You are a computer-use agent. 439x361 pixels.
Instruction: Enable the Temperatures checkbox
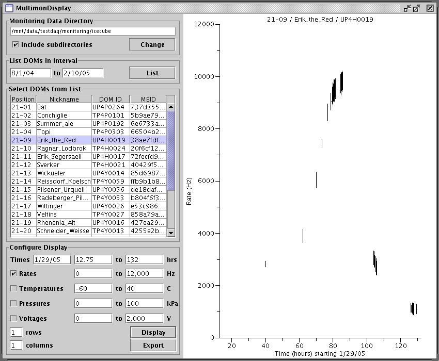14,289
